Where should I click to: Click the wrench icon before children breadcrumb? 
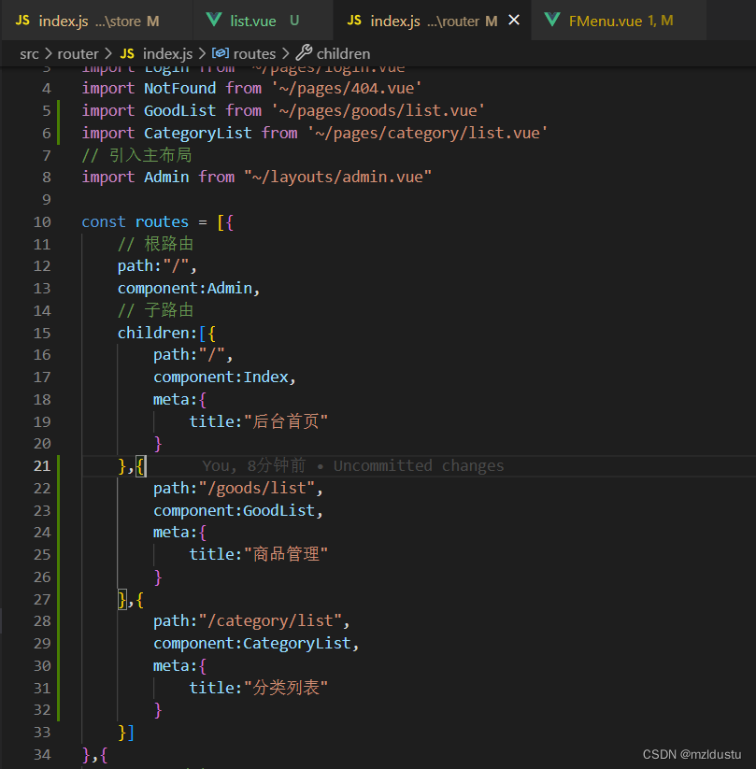(304, 53)
